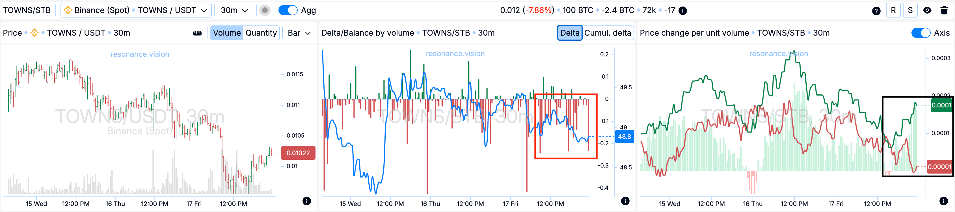Open info icon under the Price chart
The height and width of the screenshot is (212, 955).
(x=306, y=201)
